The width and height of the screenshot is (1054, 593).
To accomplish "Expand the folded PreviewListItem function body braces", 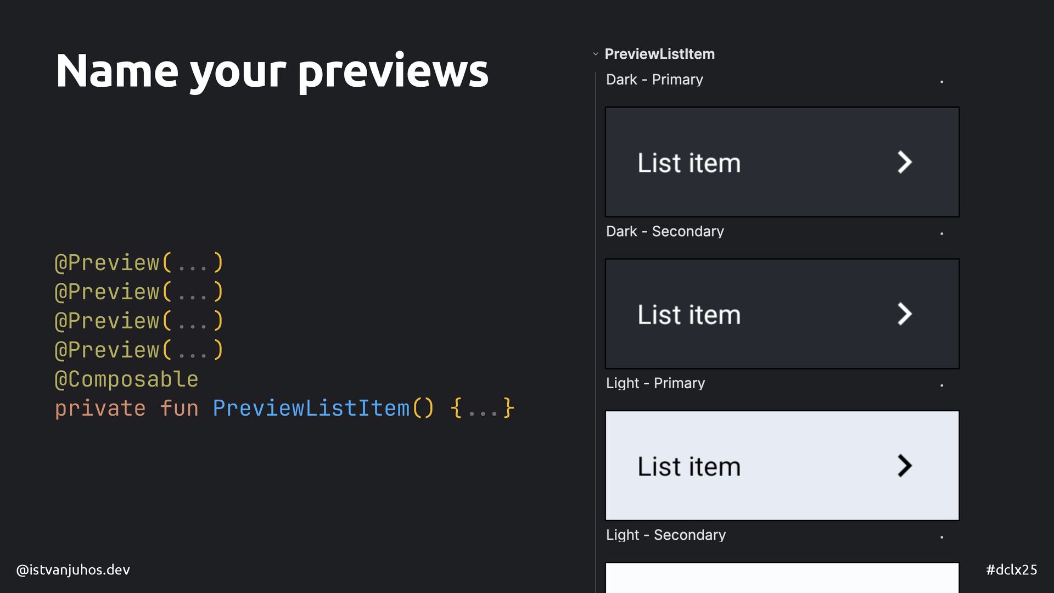I will (x=482, y=409).
